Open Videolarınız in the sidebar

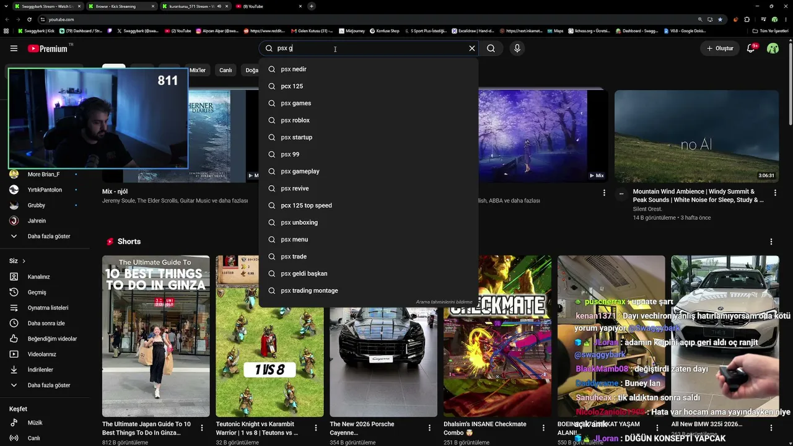[x=45, y=354]
